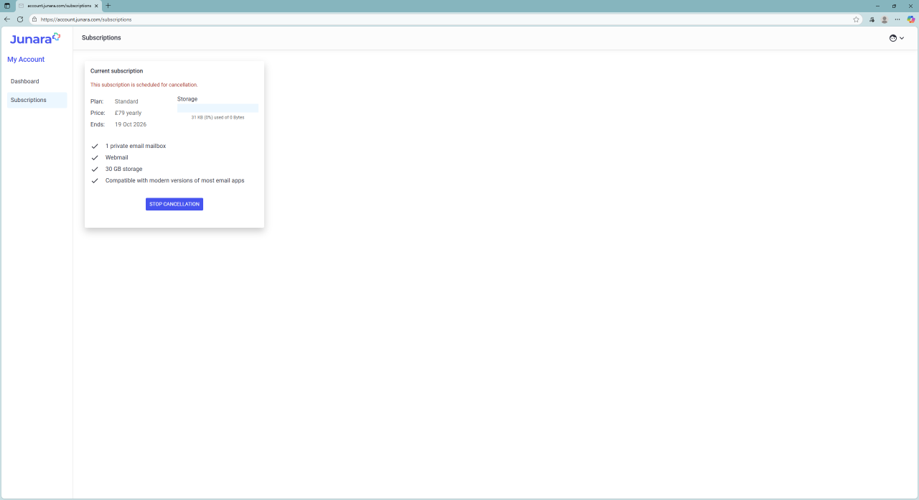Open browser settings and more menu

pyautogui.click(x=897, y=19)
